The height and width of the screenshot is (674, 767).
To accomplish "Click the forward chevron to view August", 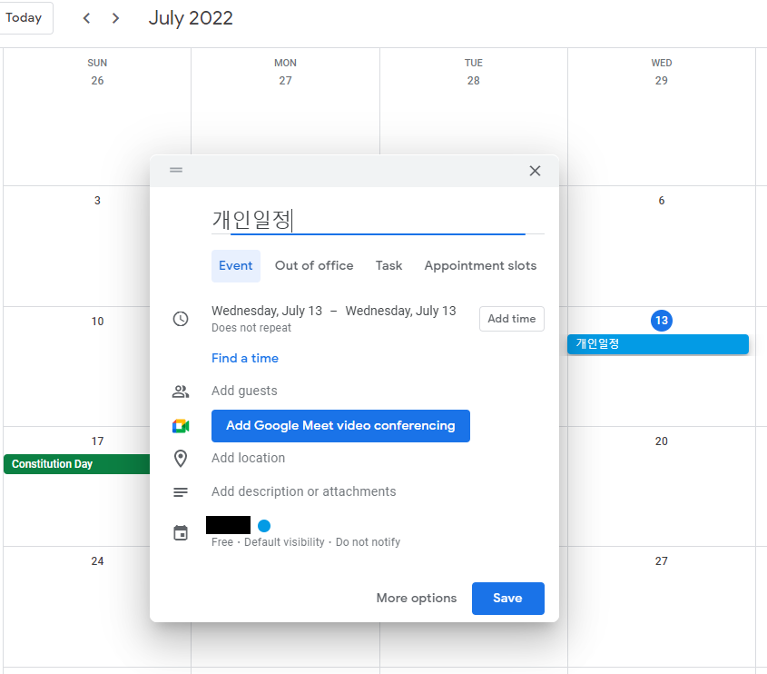I will pos(115,17).
